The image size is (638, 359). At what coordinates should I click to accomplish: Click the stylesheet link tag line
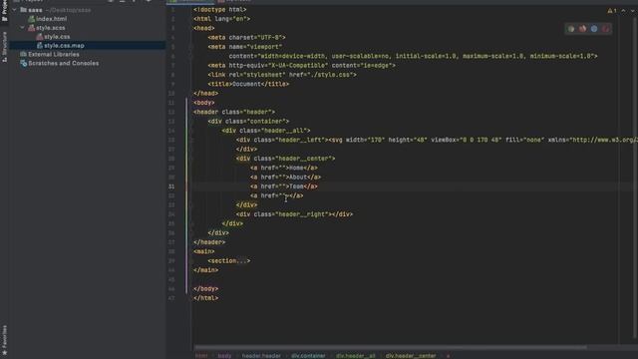(x=282, y=75)
